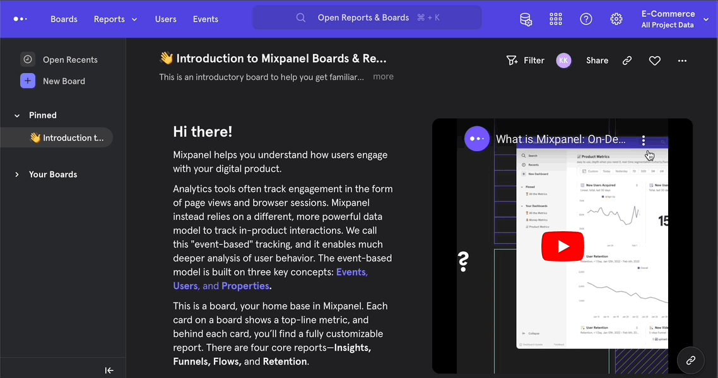Click the Share button
The height and width of the screenshot is (378, 718).
tap(597, 60)
